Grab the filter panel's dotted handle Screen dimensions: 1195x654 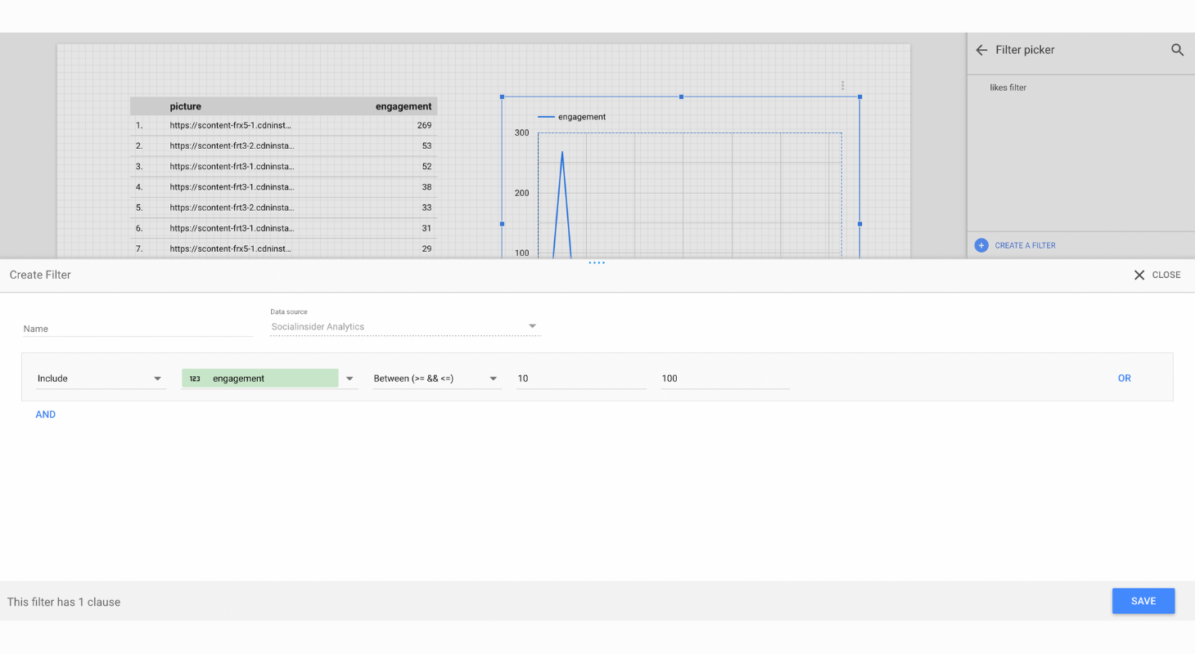click(x=597, y=262)
